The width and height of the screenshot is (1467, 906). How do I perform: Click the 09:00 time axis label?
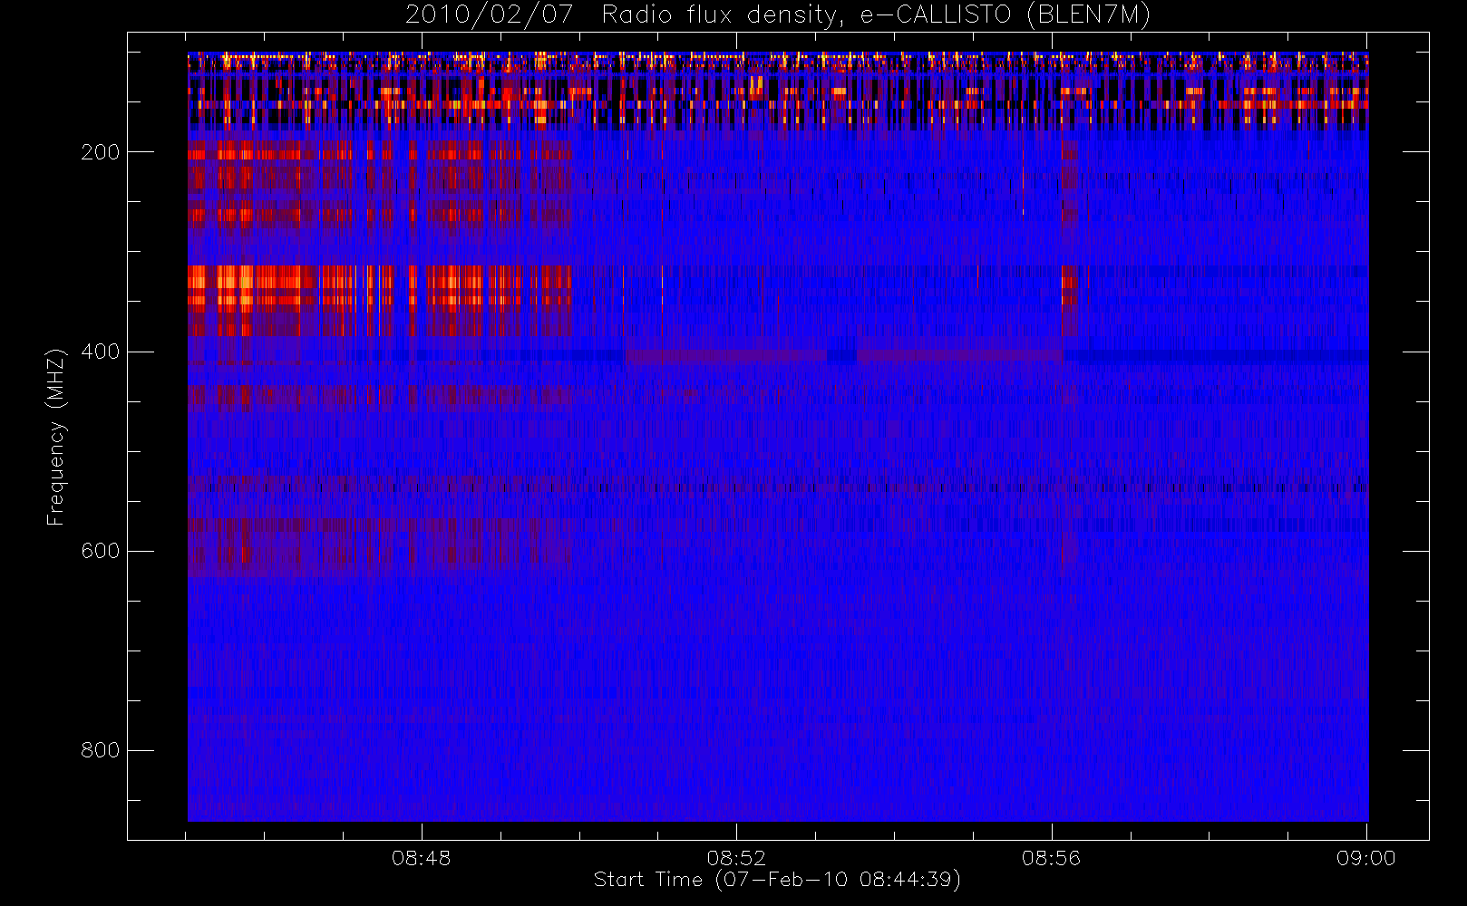pos(1366,858)
